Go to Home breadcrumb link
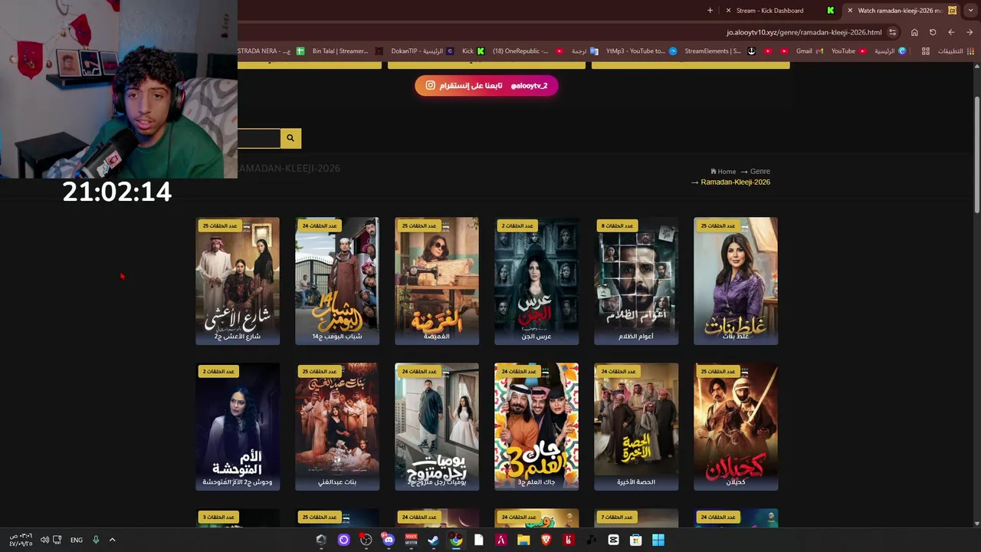Screen dimensions: 981x552 (x=723, y=172)
